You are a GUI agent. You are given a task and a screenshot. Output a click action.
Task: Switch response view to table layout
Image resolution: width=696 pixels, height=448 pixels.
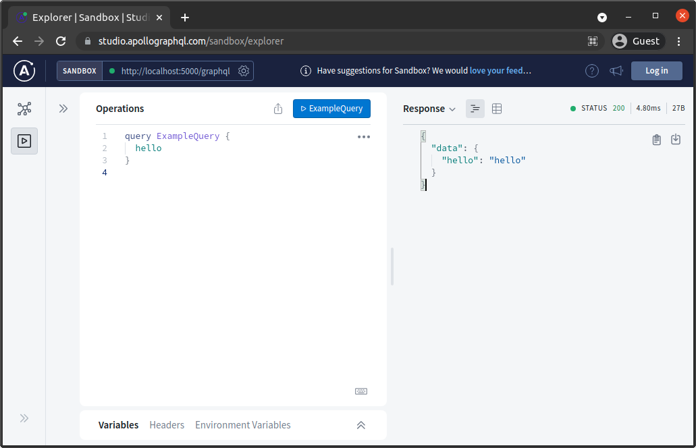(497, 108)
